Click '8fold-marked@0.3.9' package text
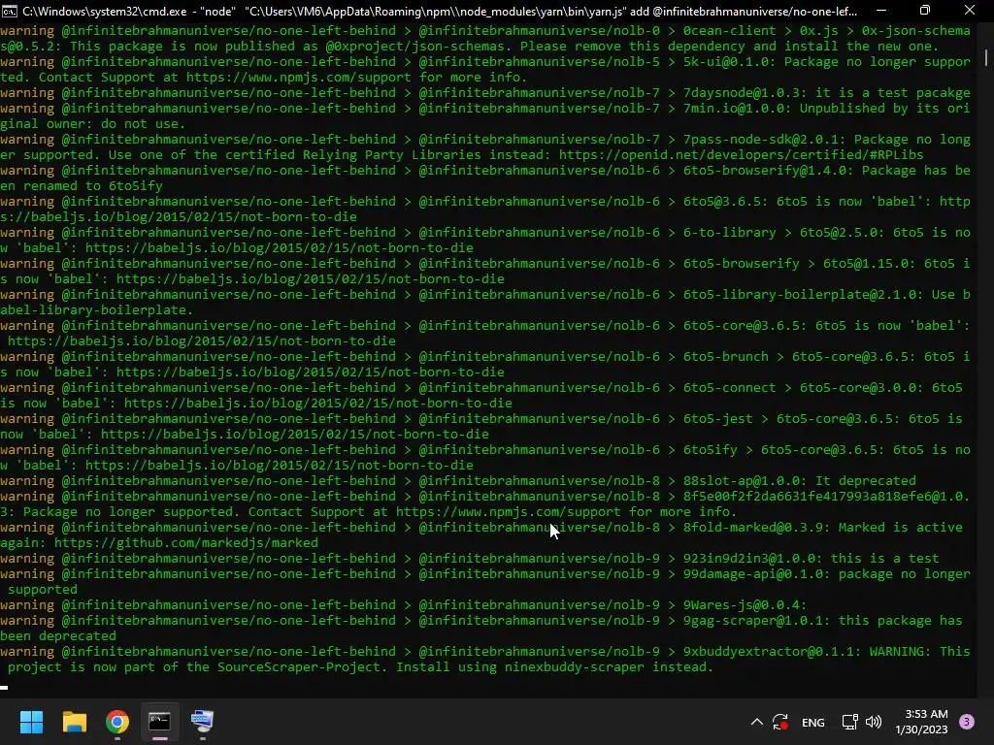 tap(757, 527)
